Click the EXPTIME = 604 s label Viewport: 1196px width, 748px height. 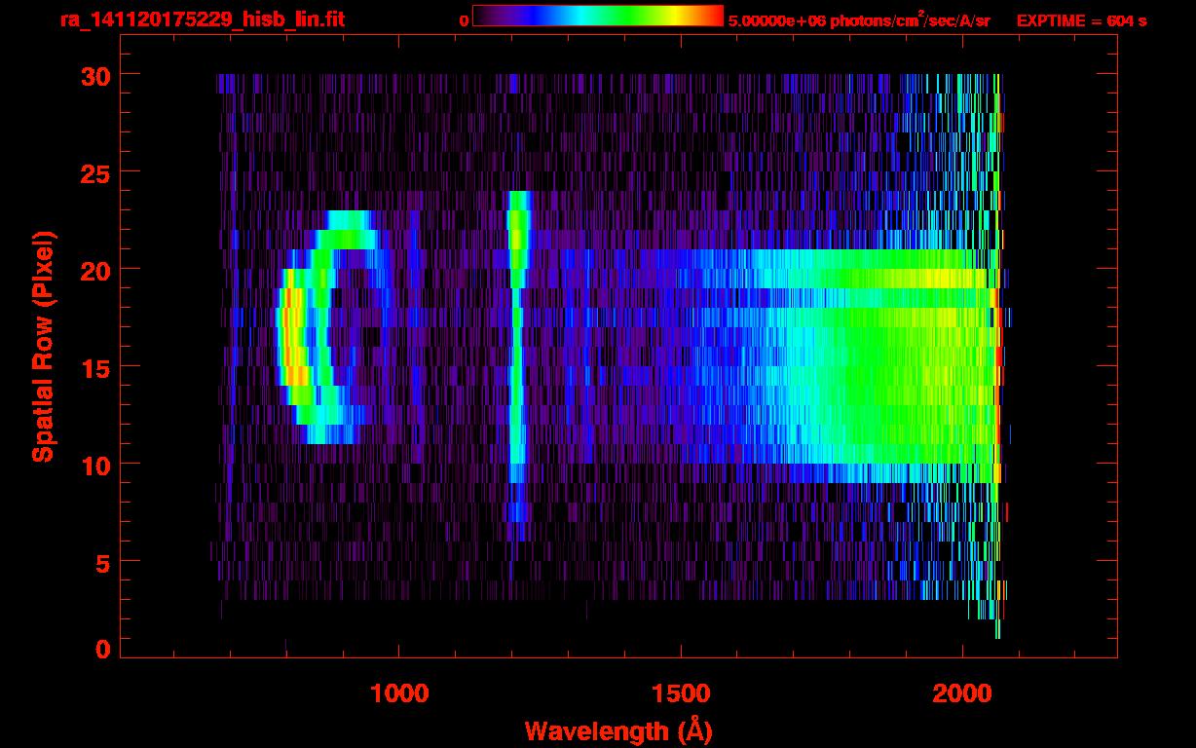coord(1081,20)
